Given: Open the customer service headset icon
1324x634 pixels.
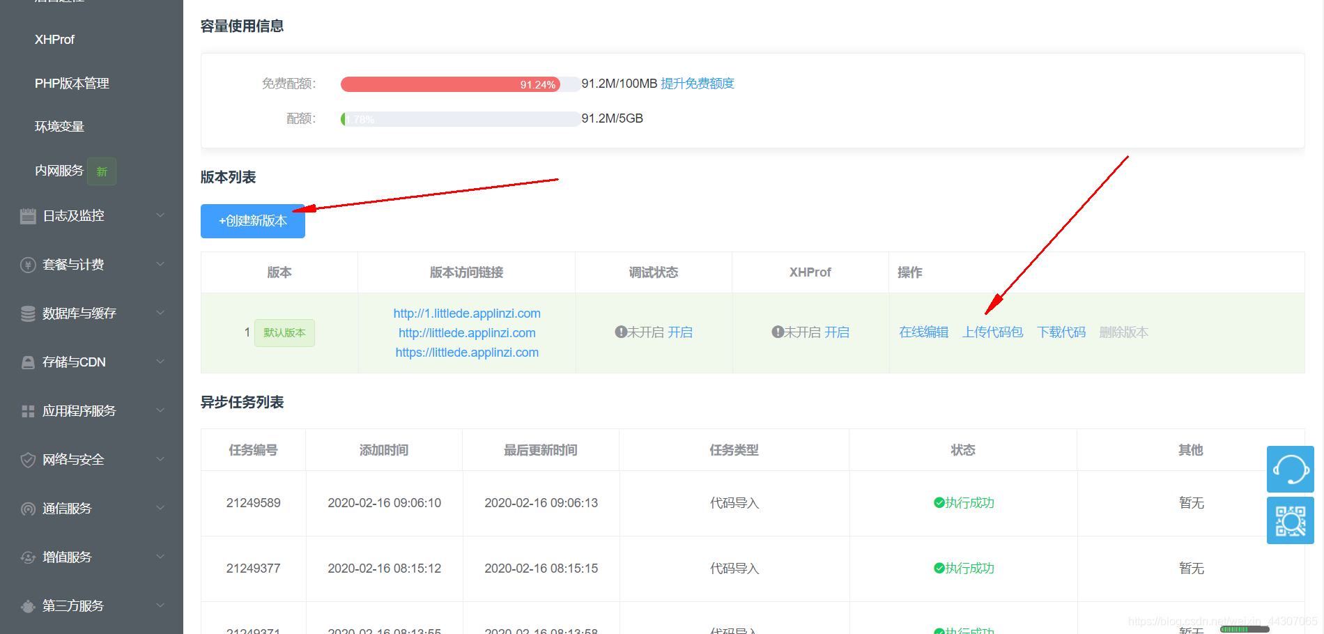Looking at the screenshot, I should [x=1290, y=469].
